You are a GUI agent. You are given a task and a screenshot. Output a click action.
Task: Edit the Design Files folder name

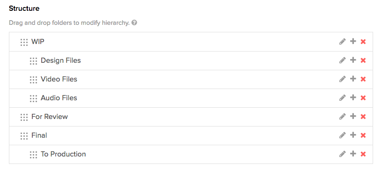(x=342, y=60)
